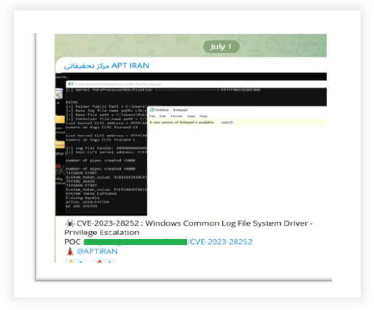This screenshot has height=310, width=374.
Task: Click the thumbs-up reaction below the post
Action: (71, 261)
